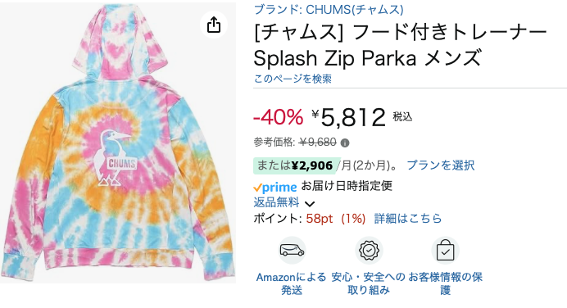Click the struck-through ¥9,680 reference price

(318, 143)
